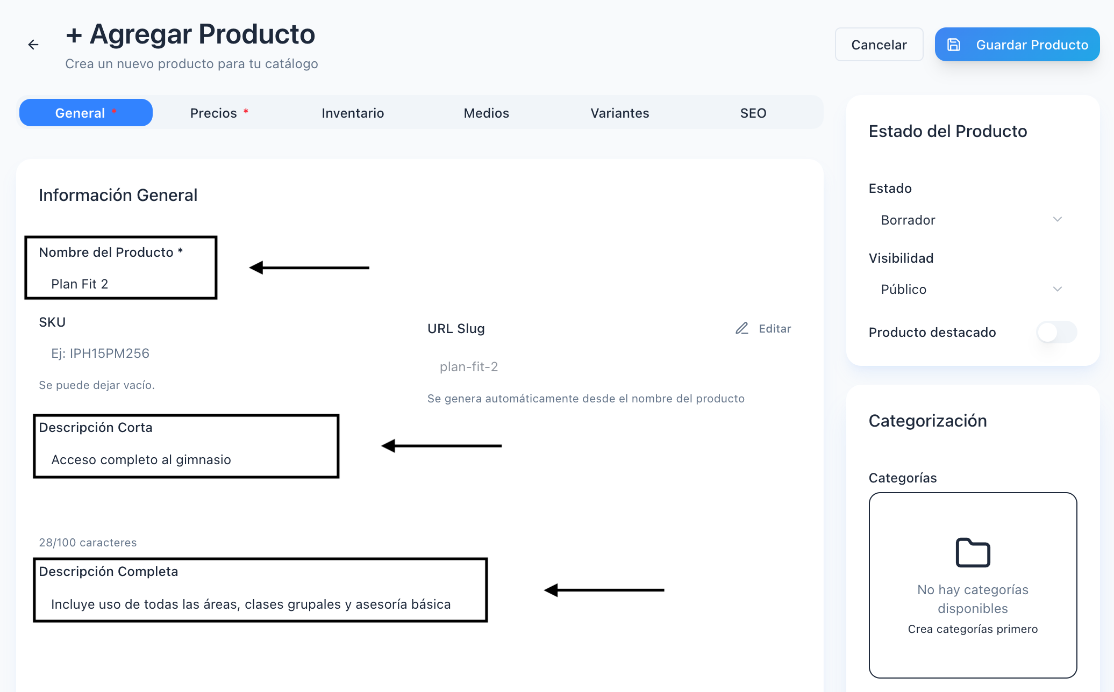This screenshot has width=1114, height=692.
Task: Click chevron arrow of Estado select
Action: [x=1057, y=220]
